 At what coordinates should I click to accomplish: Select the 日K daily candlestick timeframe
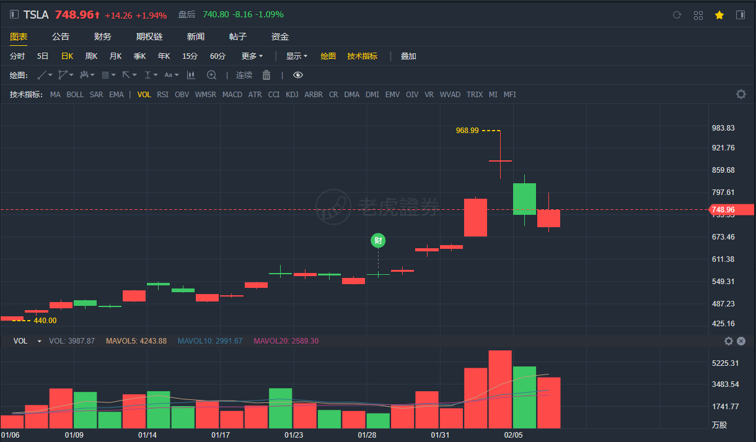click(x=67, y=56)
